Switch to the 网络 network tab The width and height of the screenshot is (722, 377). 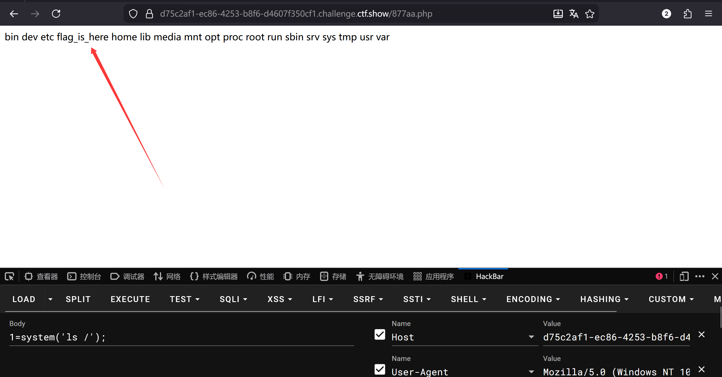tap(167, 276)
